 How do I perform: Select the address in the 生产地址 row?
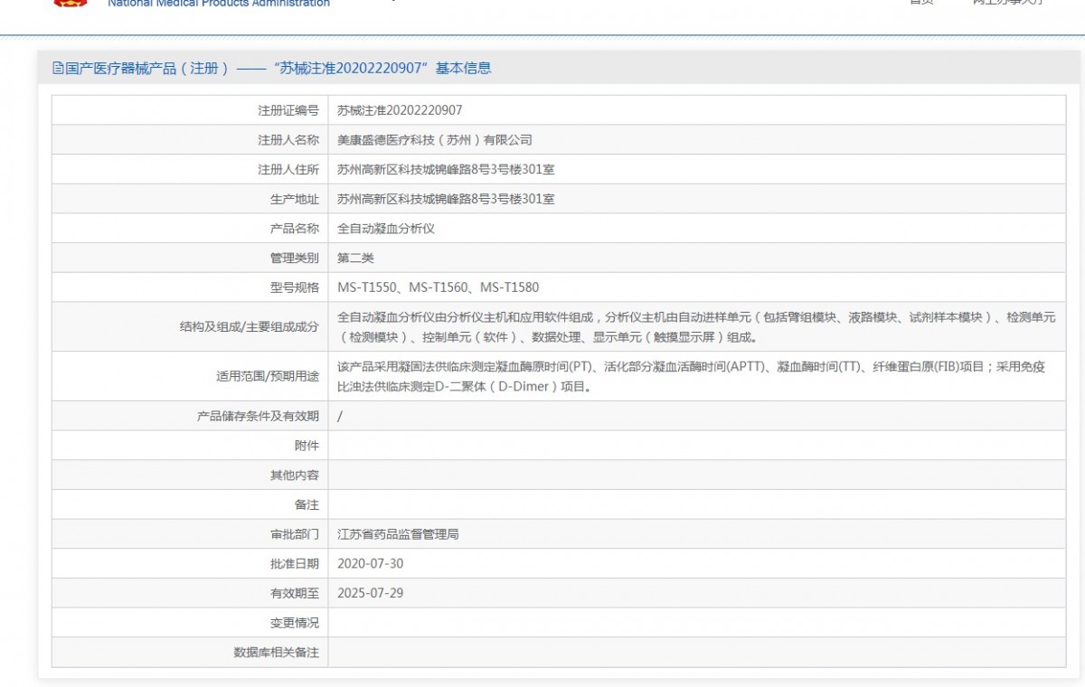point(446,199)
